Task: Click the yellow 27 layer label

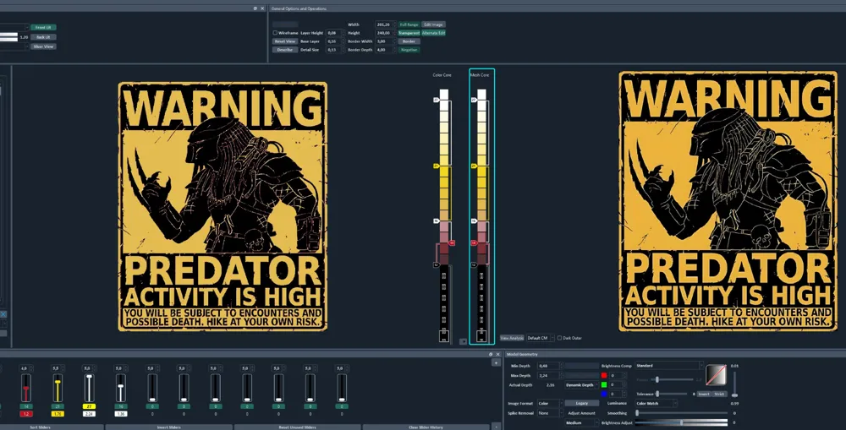Action: pyautogui.click(x=89, y=406)
